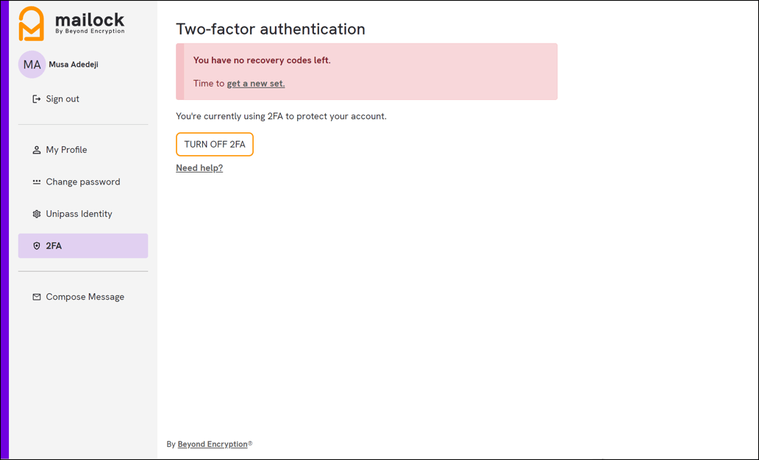Select the Unipass Identity gear icon
This screenshot has width=759, height=460.
coord(36,213)
